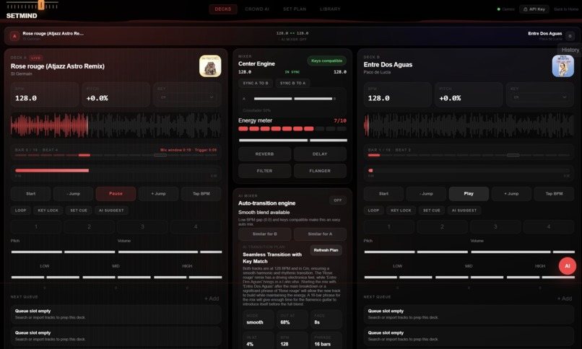
Task: Trigger hot cue pad 1 on Deck A
Action: [36, 226]
